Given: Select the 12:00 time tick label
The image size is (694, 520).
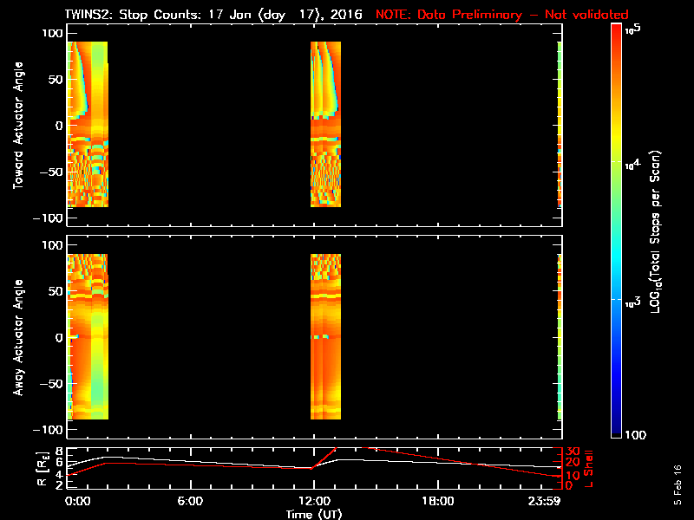Looking at the screenshot, I should coord(313,502).
